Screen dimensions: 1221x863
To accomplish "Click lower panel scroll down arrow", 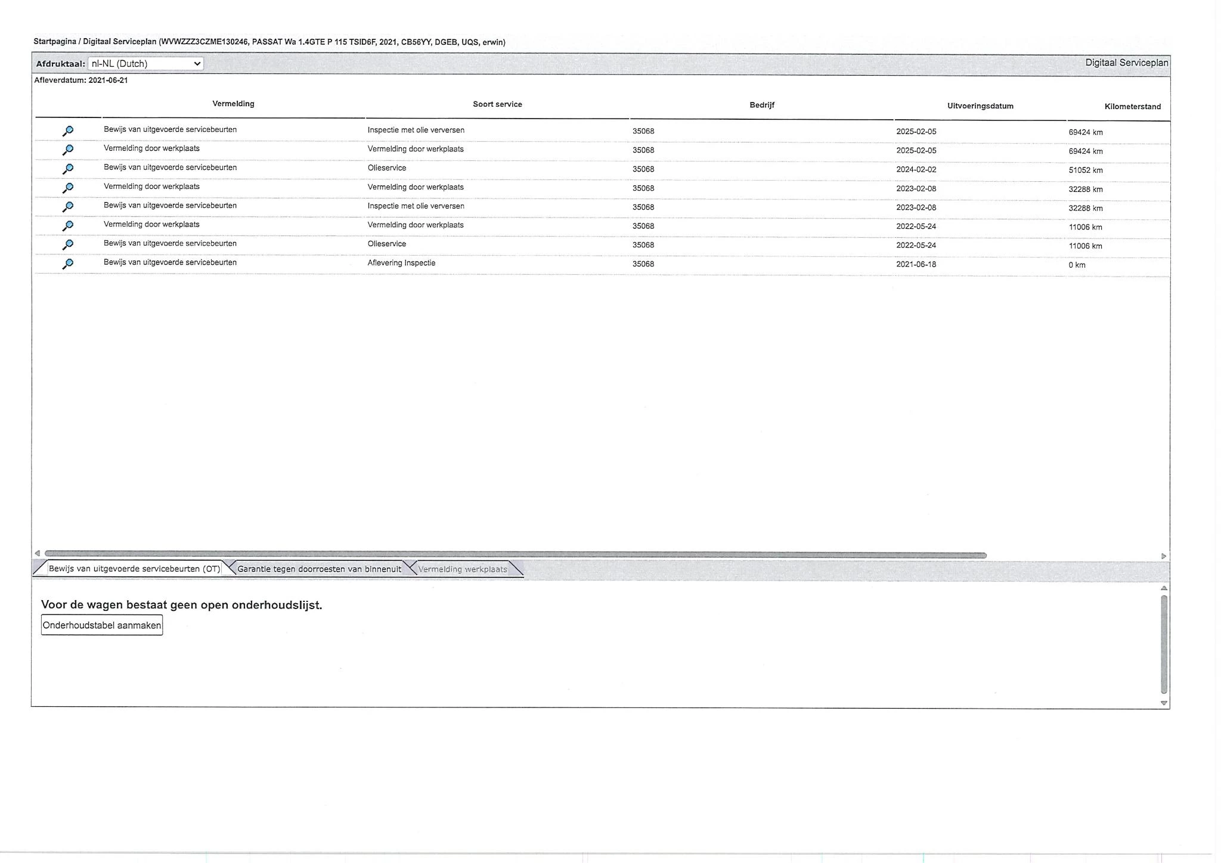I will tap(1164, 703).
